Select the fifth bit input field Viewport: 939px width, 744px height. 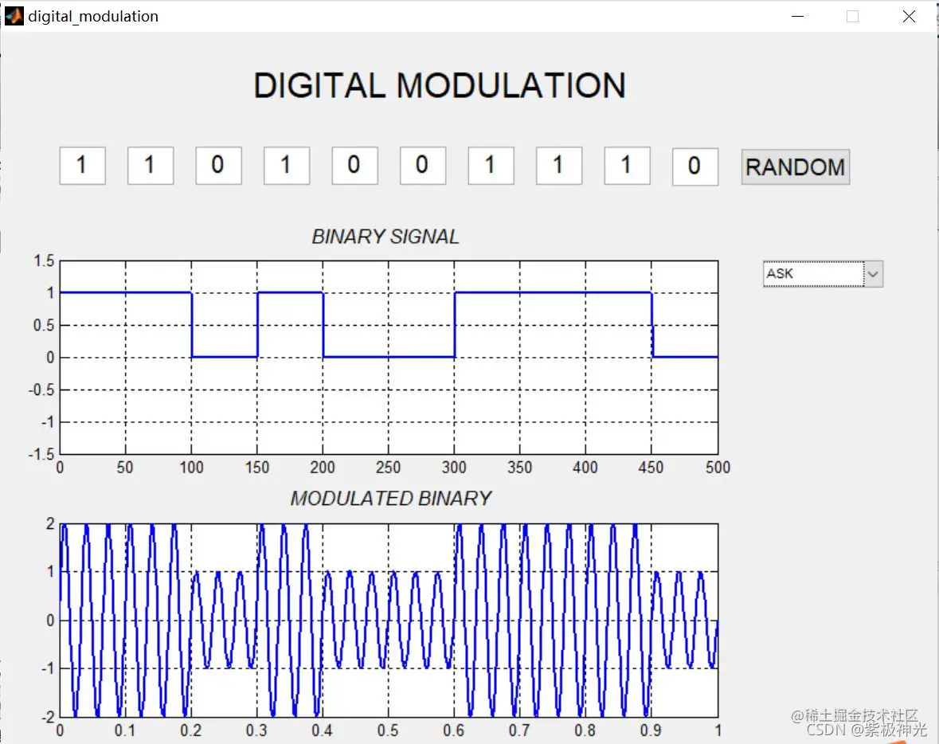pos(354,166)
